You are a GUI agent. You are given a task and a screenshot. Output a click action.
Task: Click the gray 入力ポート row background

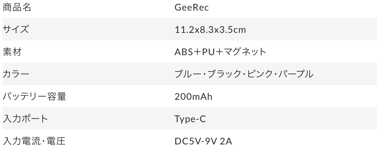tap(189, 118)
